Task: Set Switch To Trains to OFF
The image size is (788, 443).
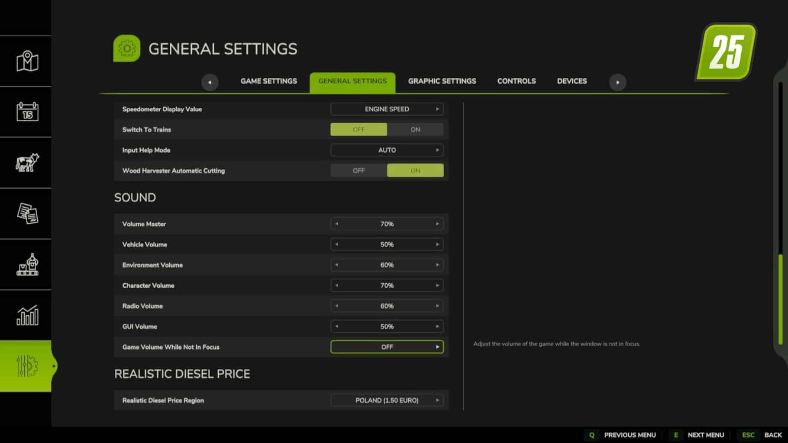Action: pyautogui.click(x=358, y=129)
